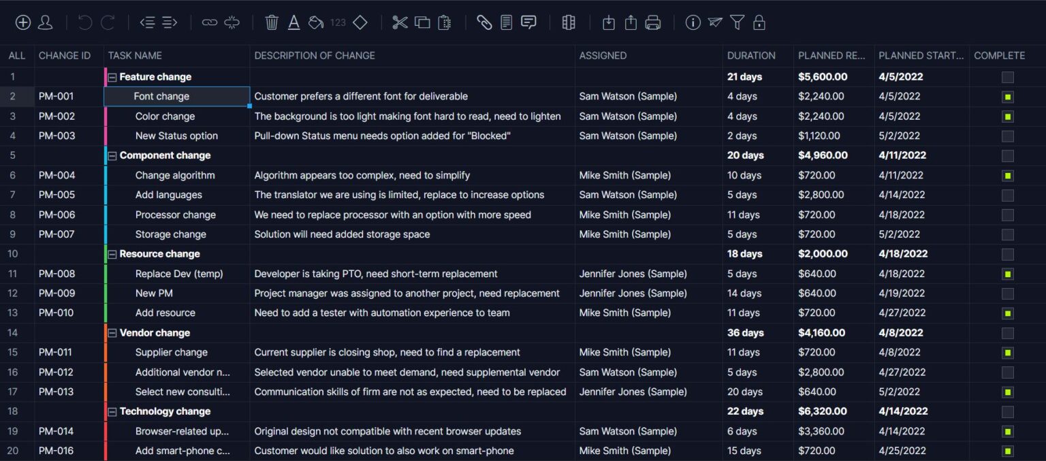Select the Paint Bucket fill icon

pos(314,22)
